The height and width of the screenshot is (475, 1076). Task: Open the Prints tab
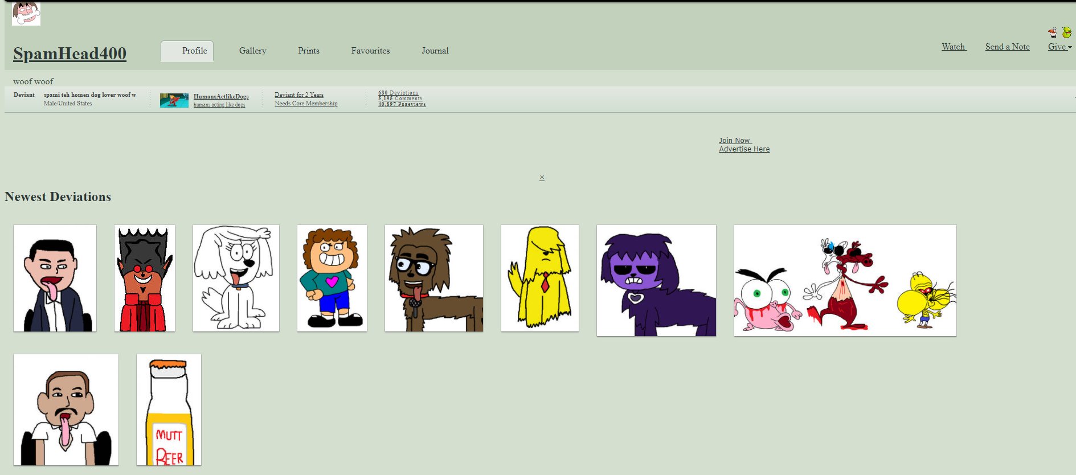click(x=309, y=51)
